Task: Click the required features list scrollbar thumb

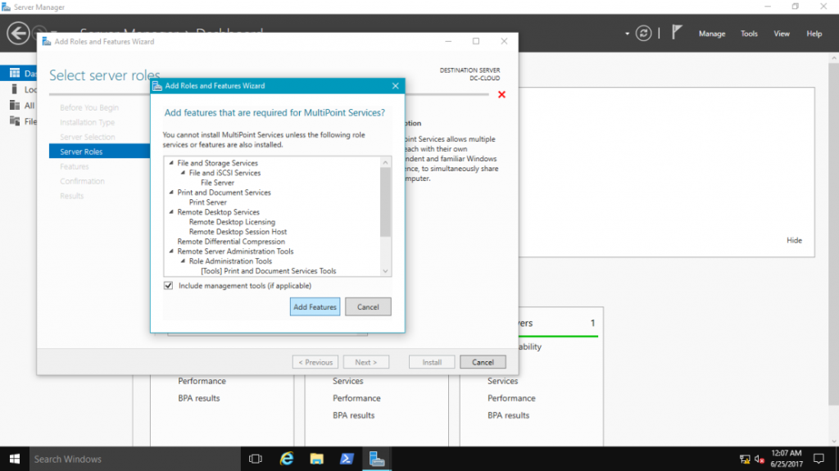Action: (x=385, y=202)
